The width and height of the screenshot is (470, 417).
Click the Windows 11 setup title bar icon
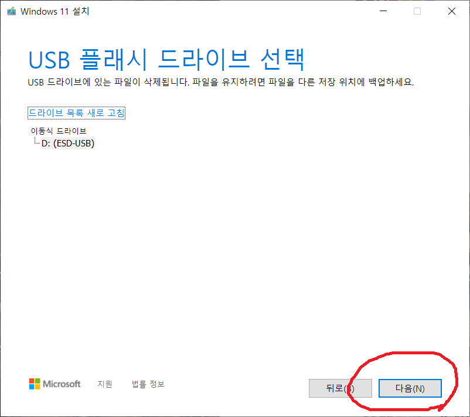pyautogui.click(x=11, y=11)
